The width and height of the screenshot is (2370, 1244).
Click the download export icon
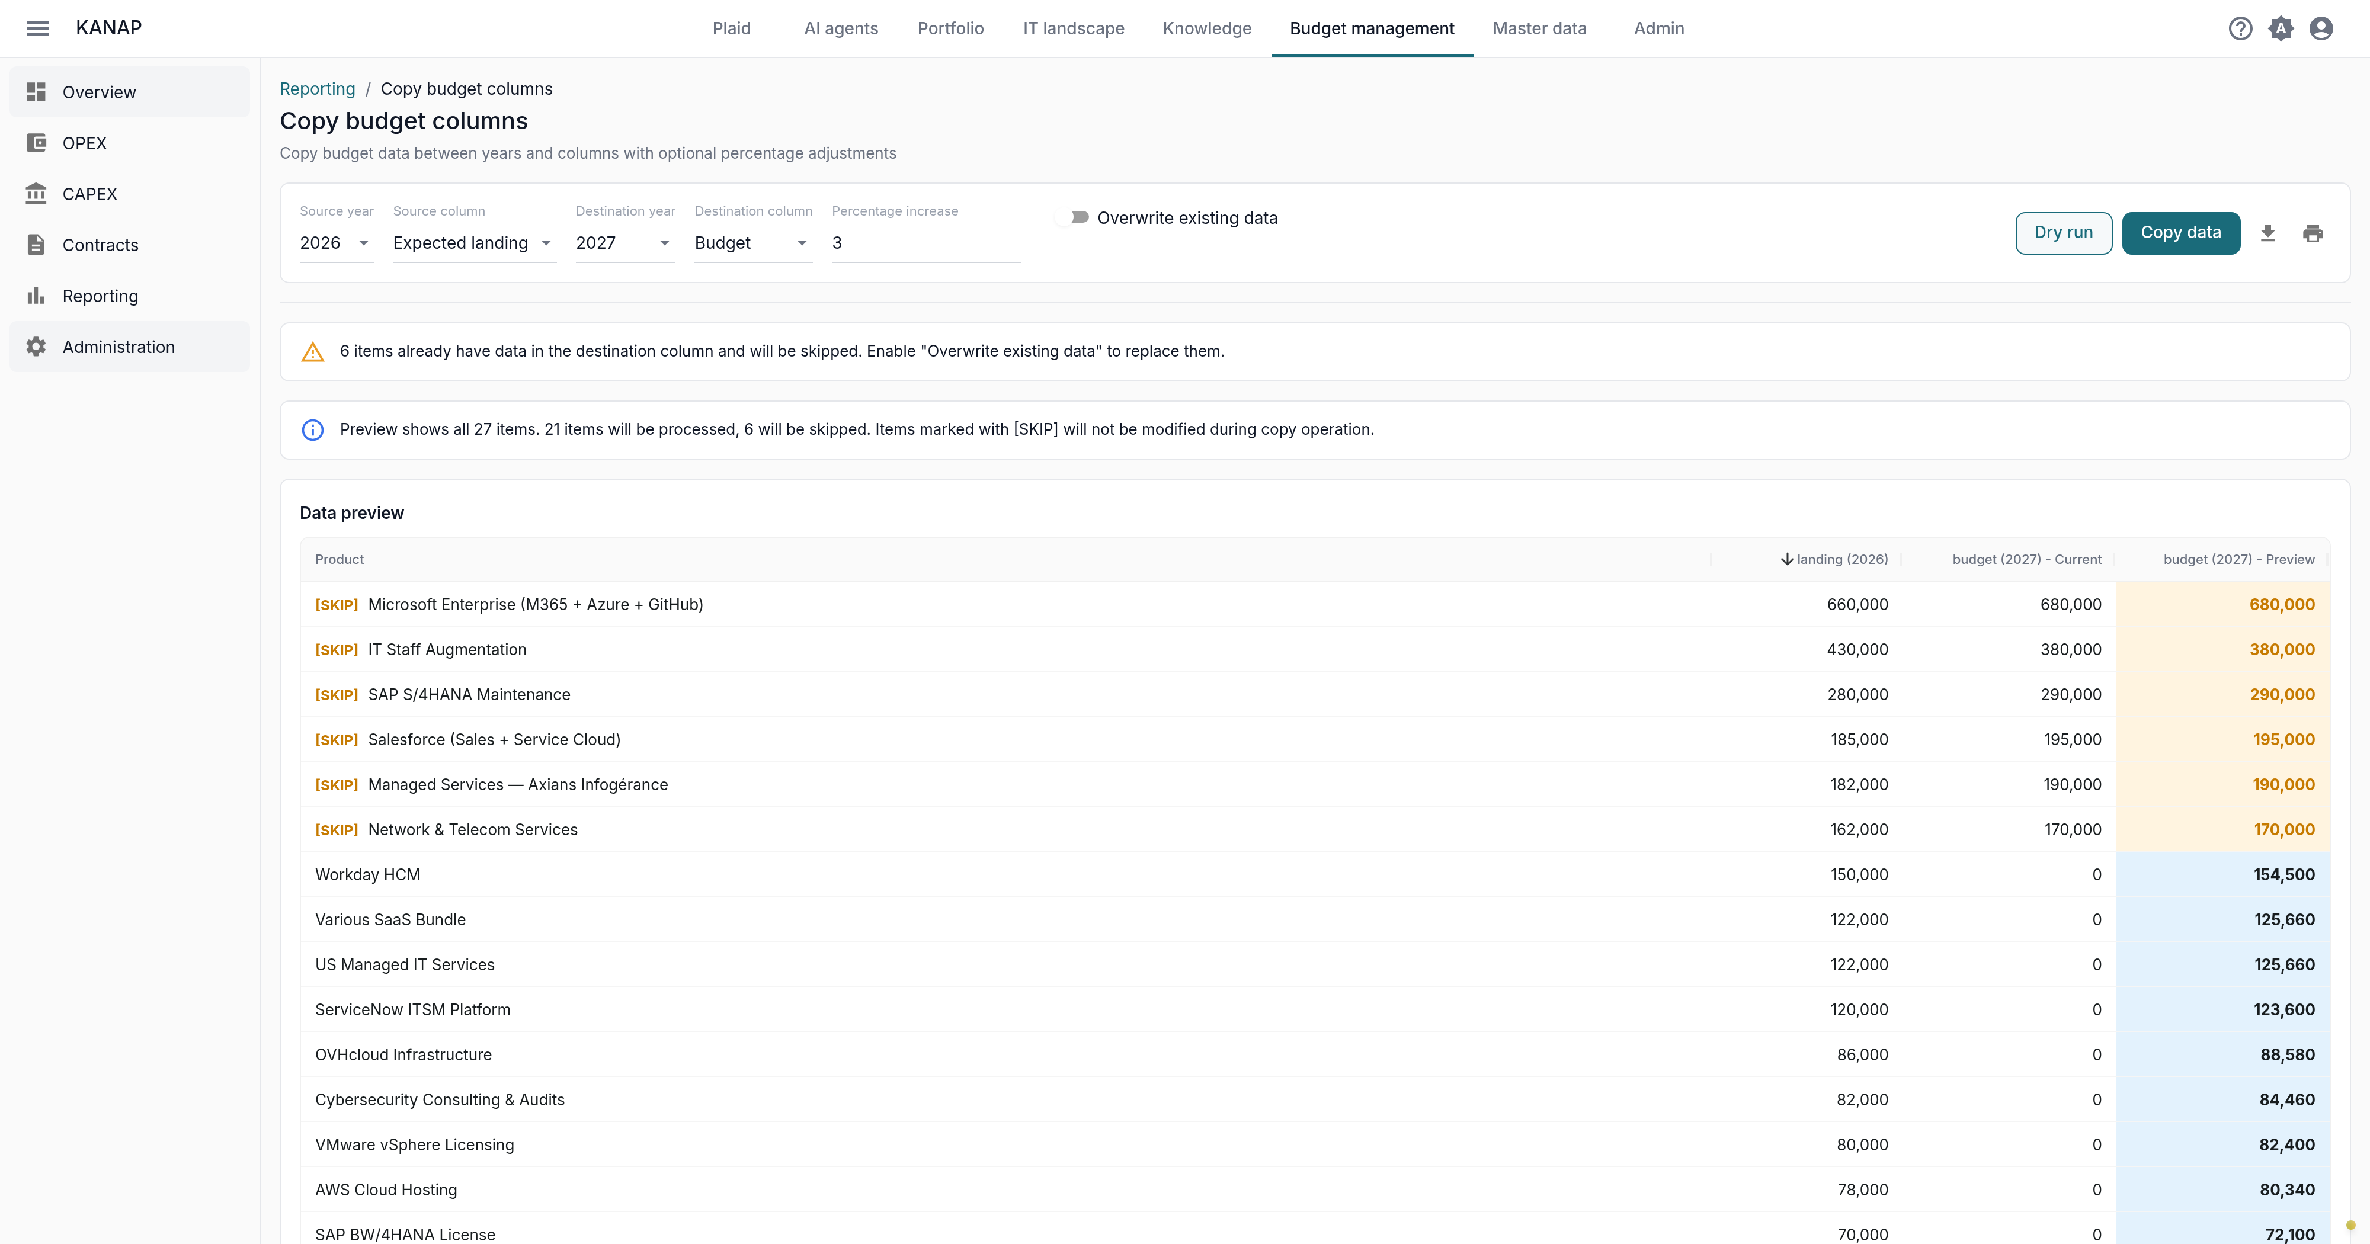click(2268, 233)
